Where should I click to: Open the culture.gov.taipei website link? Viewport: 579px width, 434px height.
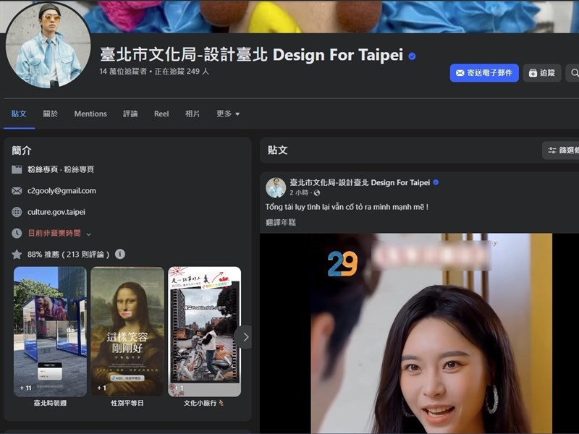(x=56, y=212)
